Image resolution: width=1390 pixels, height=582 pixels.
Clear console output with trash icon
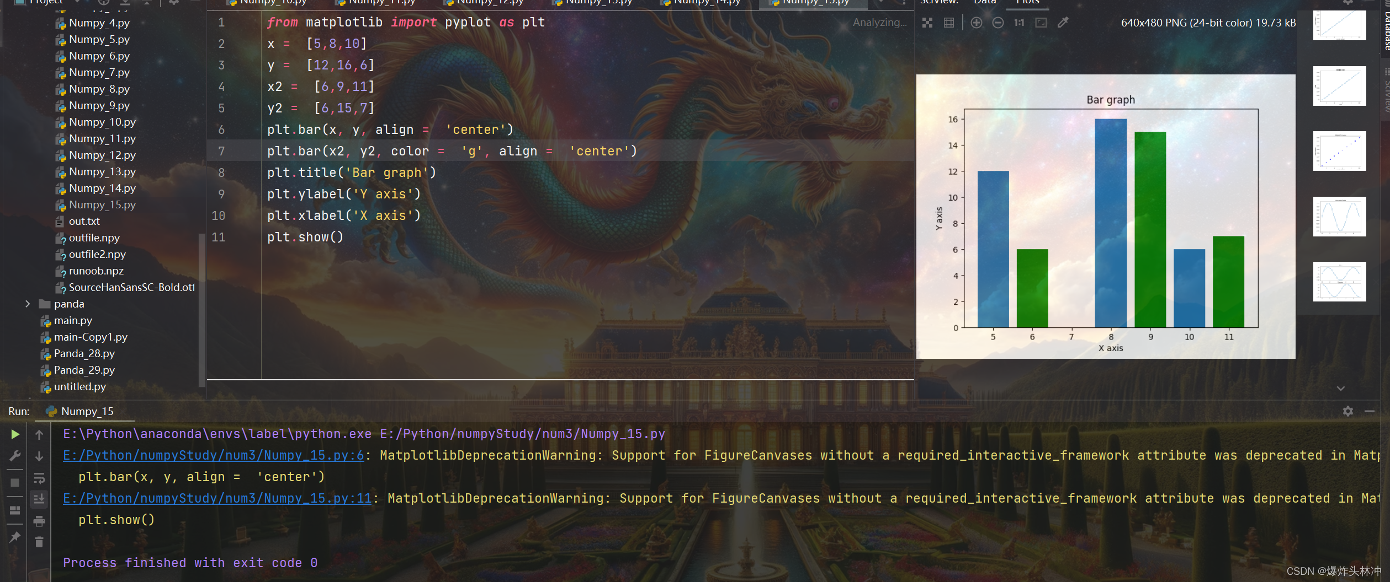click(x=39, y=542)
